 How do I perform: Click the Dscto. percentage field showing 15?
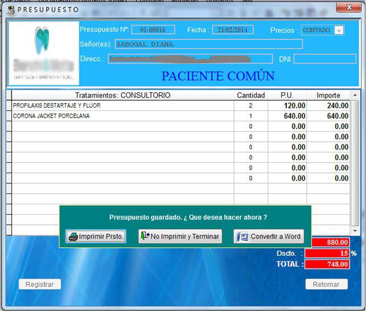coord(327,253)
